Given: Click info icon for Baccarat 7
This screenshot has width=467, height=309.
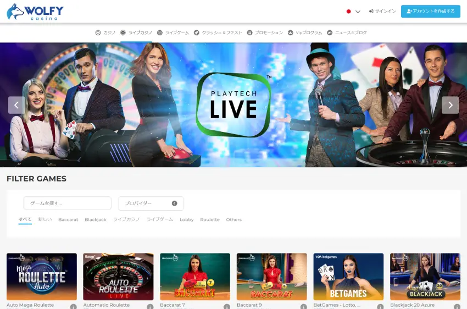Looking at the screenshot, I should click(x=227, y=307).
